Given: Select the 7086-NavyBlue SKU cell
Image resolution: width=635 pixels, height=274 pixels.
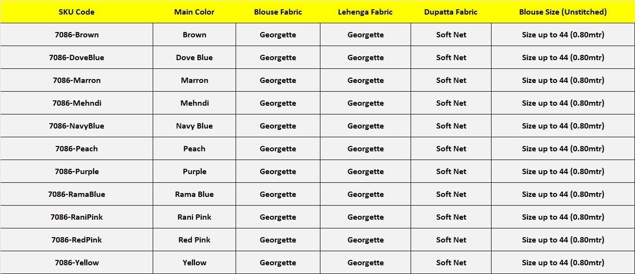Looking at the screenshot, I should (x=77, y=126).
